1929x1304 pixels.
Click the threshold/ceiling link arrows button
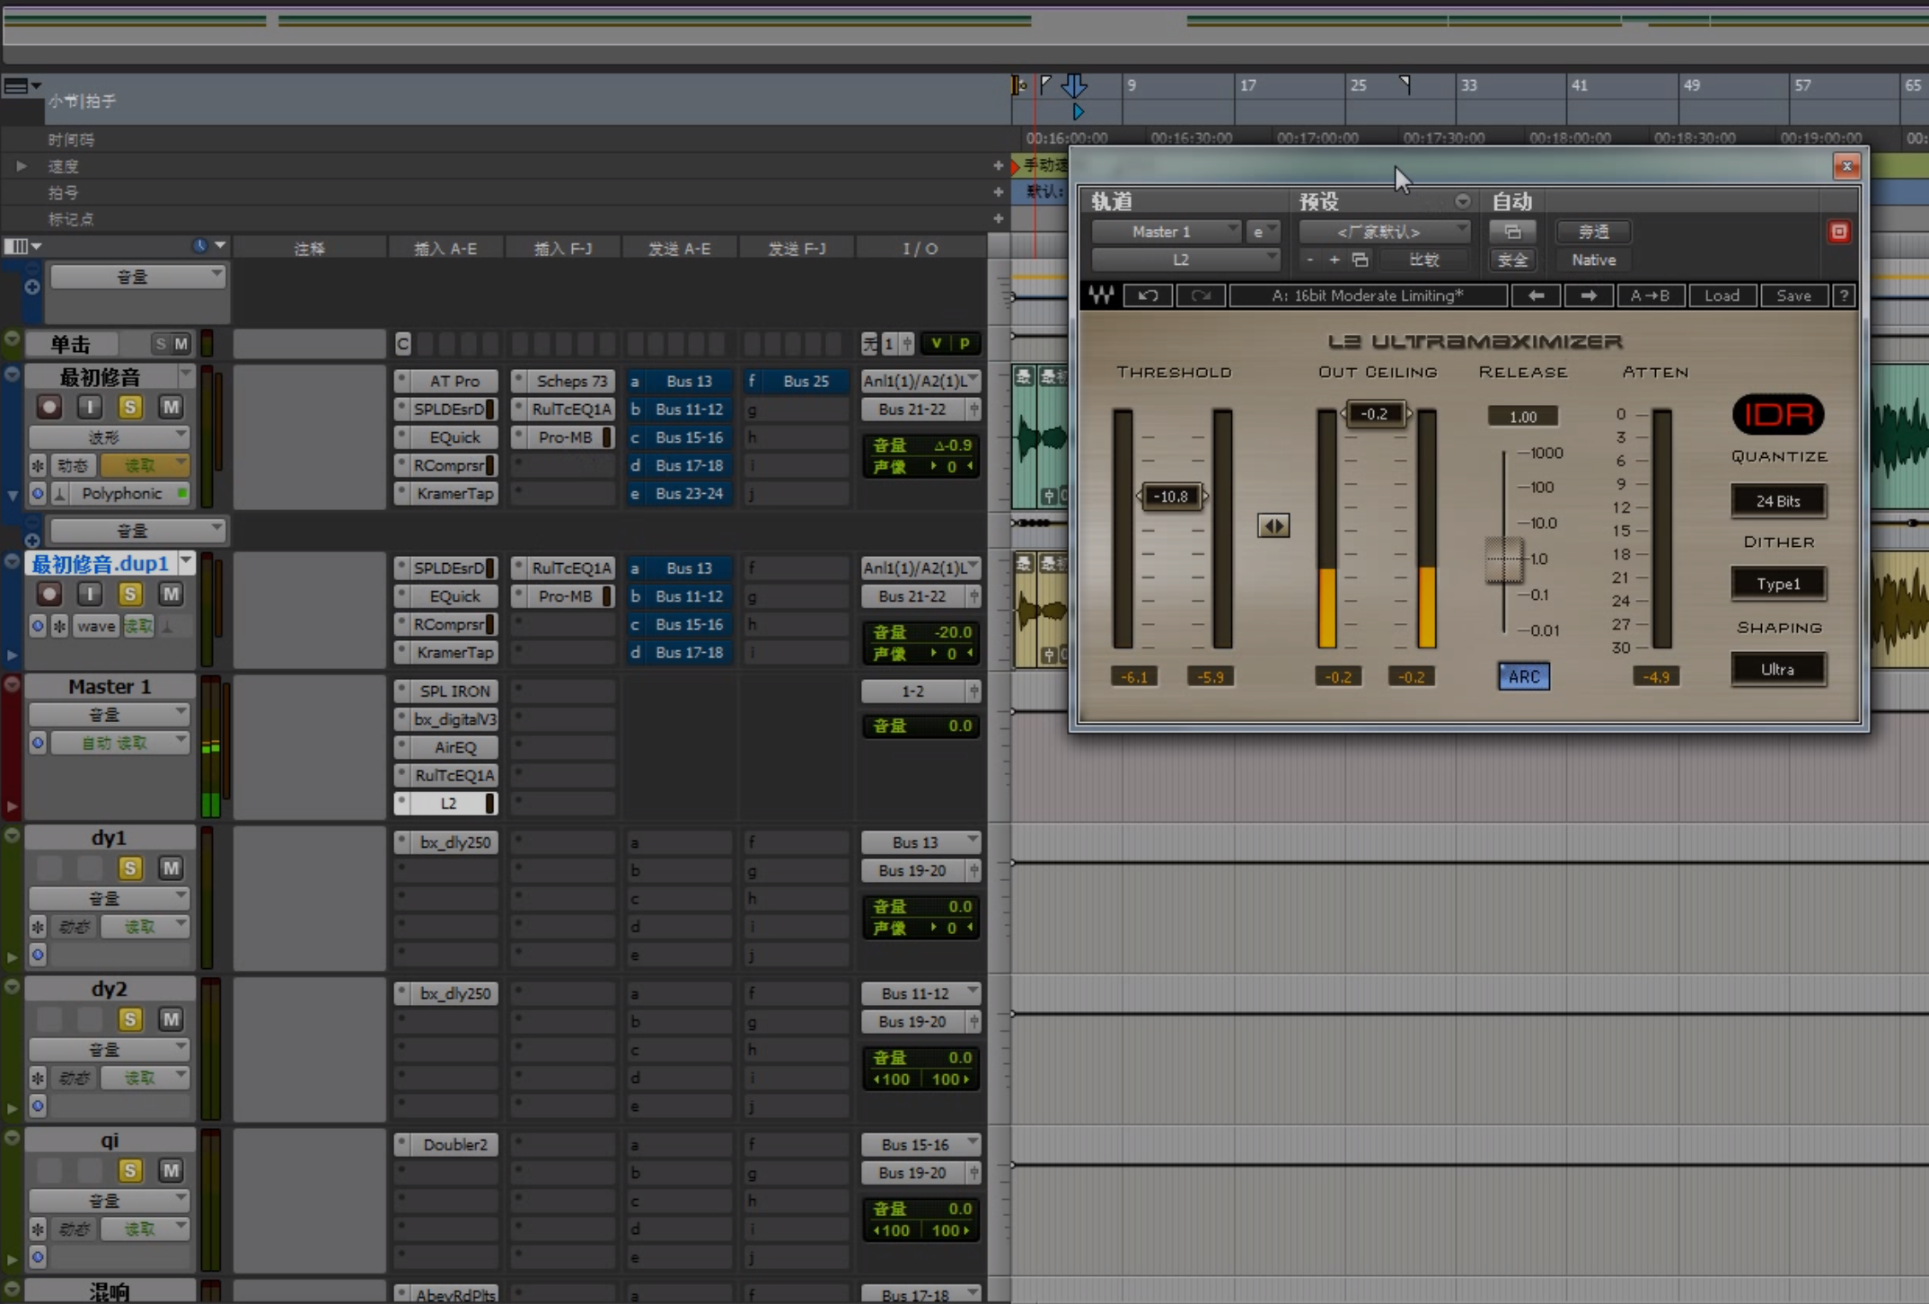tap(1273, 525)
